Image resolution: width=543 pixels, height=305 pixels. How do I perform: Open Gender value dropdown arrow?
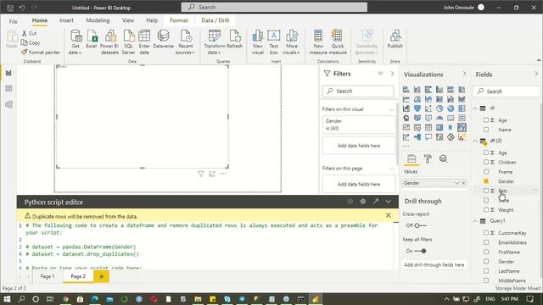[x=456, y=183]
